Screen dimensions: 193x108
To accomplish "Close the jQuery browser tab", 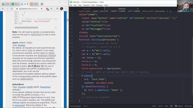I will tap(27, 4).
